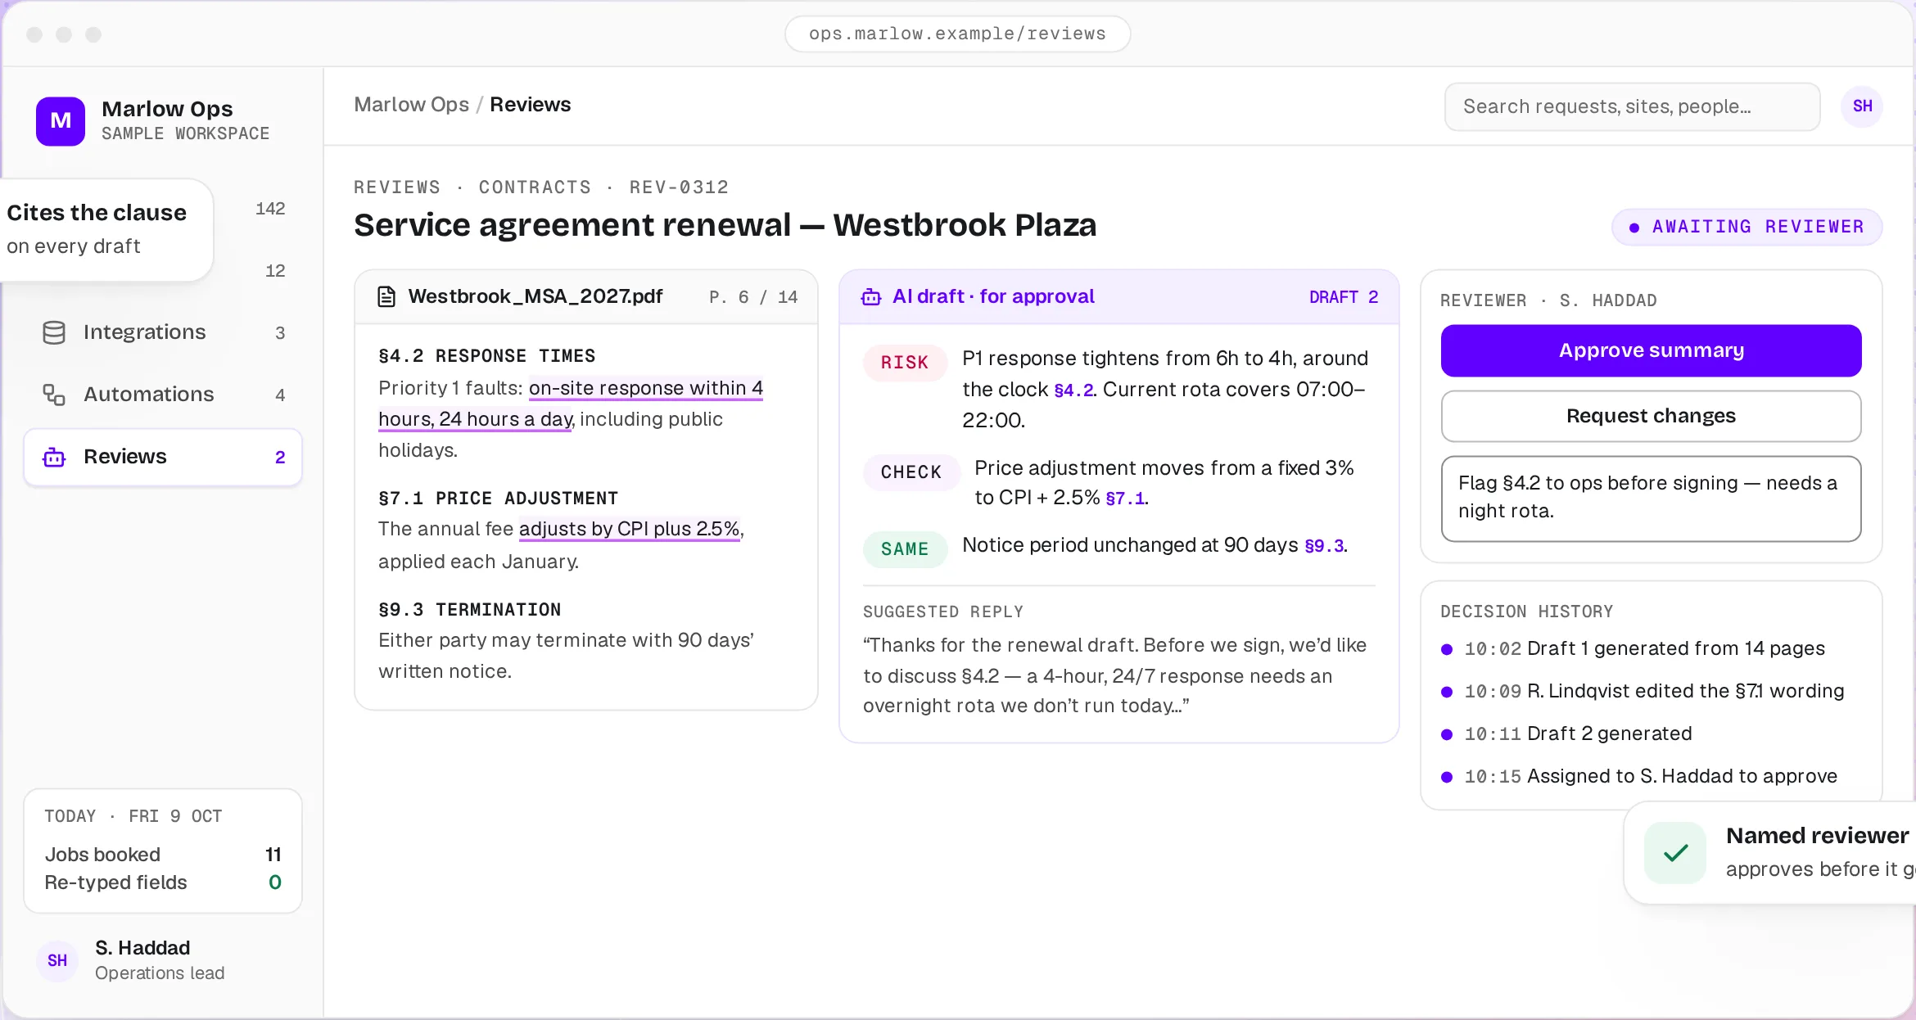Click the green checkmark in Named reviewer card
1916x1020 pixels.
coord(1675,853)
